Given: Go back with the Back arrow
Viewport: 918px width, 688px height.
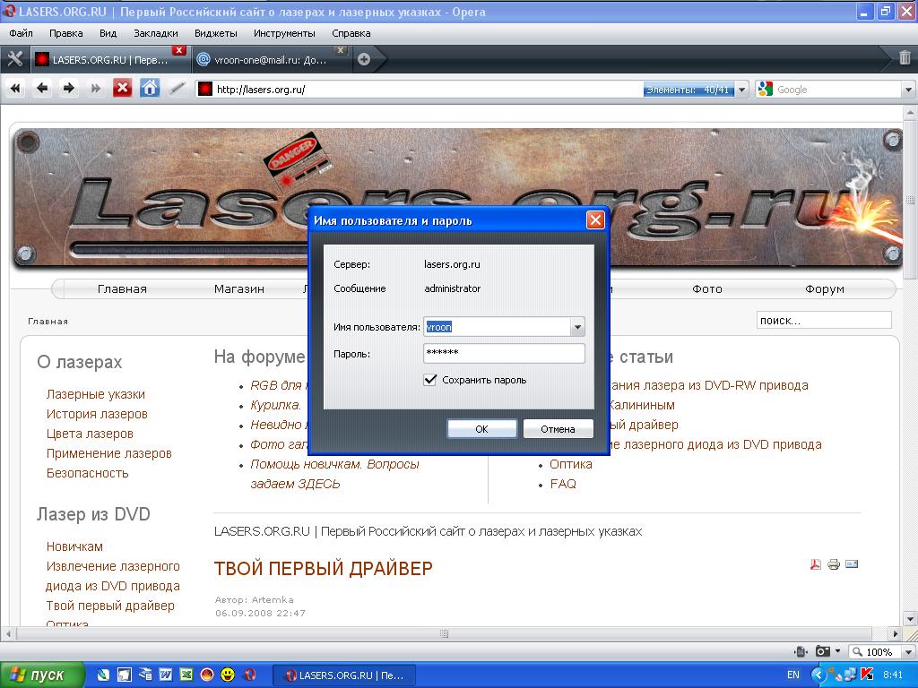Looking at the screenshot, I should pos(42,89).
